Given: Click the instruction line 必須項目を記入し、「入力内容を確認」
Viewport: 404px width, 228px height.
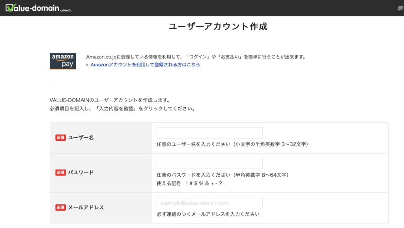Looking at the screenshot, I should coord(122,108).
